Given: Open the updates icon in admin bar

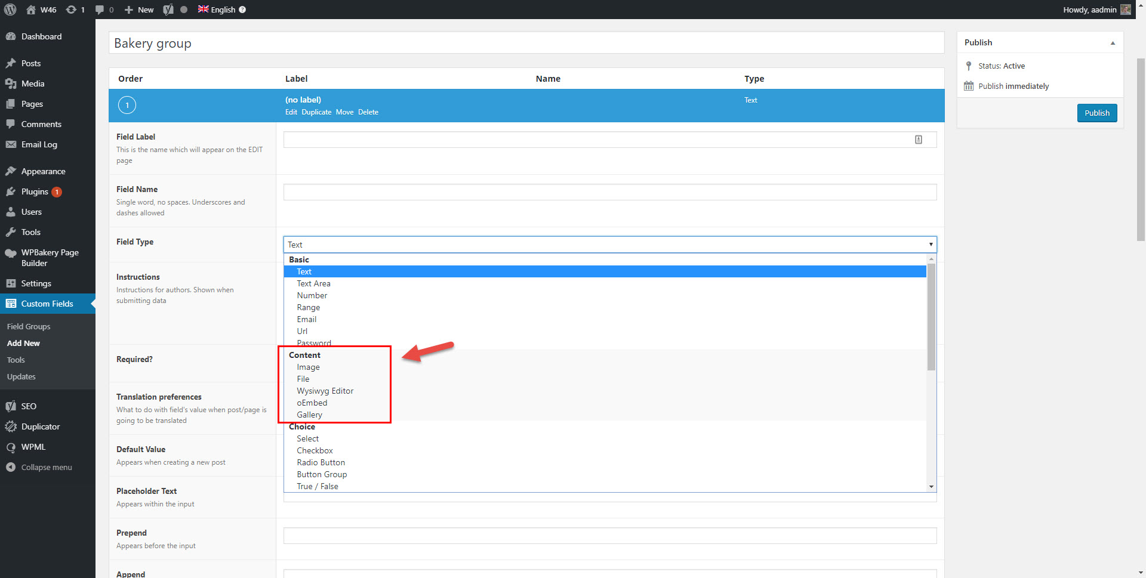Looking at the screenshot, I should point(71,10).
